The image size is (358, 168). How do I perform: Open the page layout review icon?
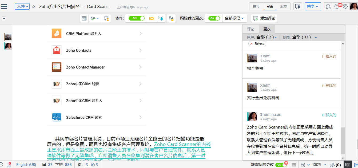pyautogui.click(x=84, y=18)
